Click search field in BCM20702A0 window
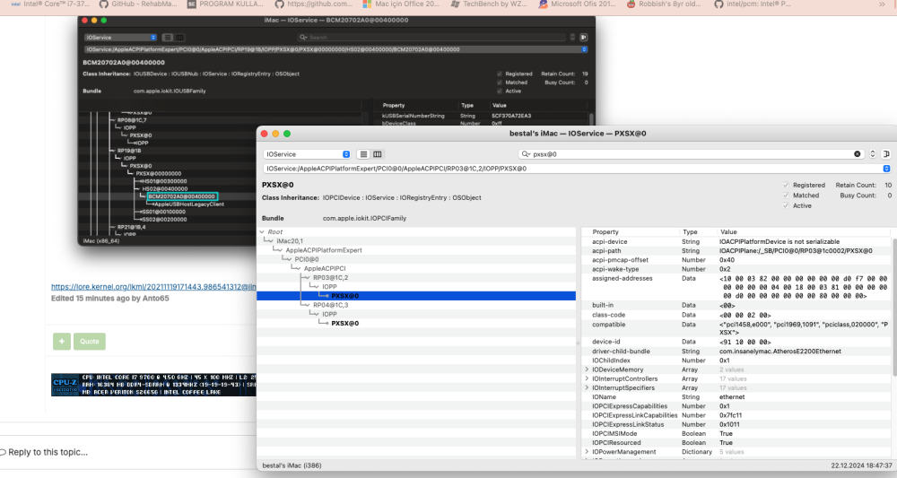This screenshot has width=897, height=478. tap(432, 38)
